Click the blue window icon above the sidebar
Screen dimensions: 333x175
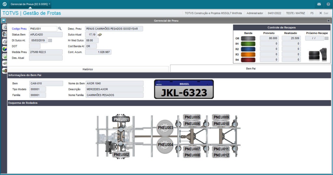(x=3, y=21)
